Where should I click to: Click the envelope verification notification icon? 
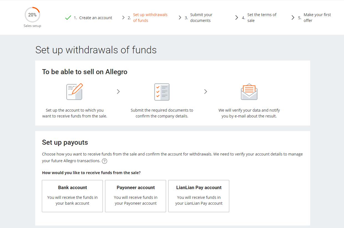[x=249, y=92]
